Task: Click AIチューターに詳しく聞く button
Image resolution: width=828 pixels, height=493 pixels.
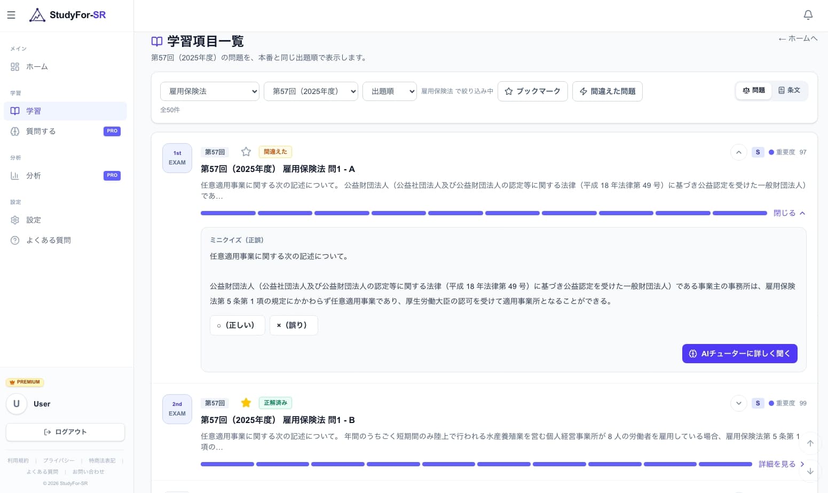Action: (739, 354)
